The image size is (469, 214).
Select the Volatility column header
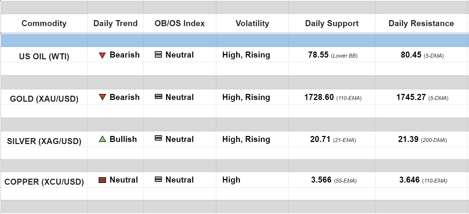tap(252, 24)
